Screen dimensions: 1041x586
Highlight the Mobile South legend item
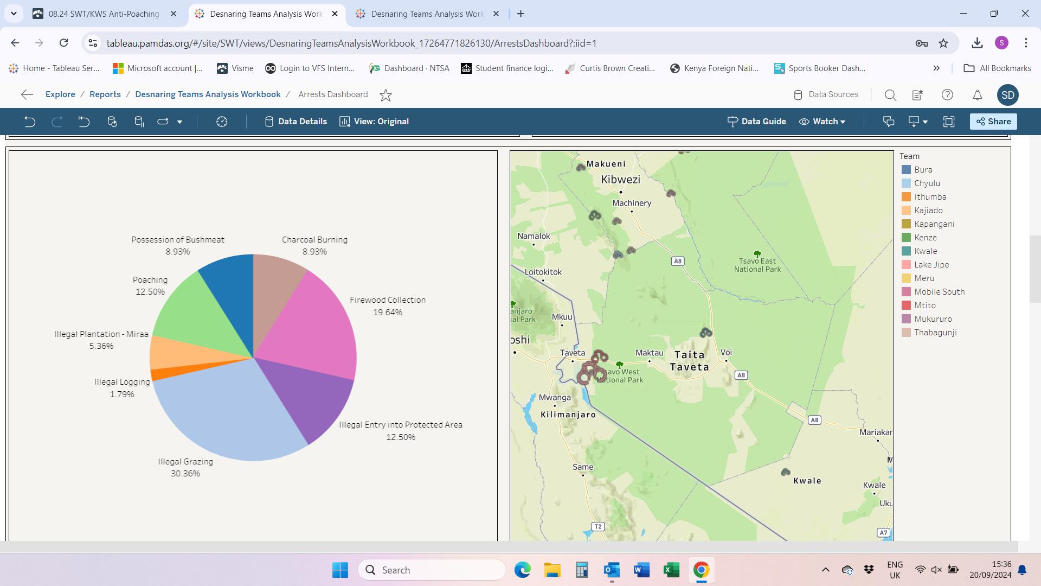click(939, 292)
